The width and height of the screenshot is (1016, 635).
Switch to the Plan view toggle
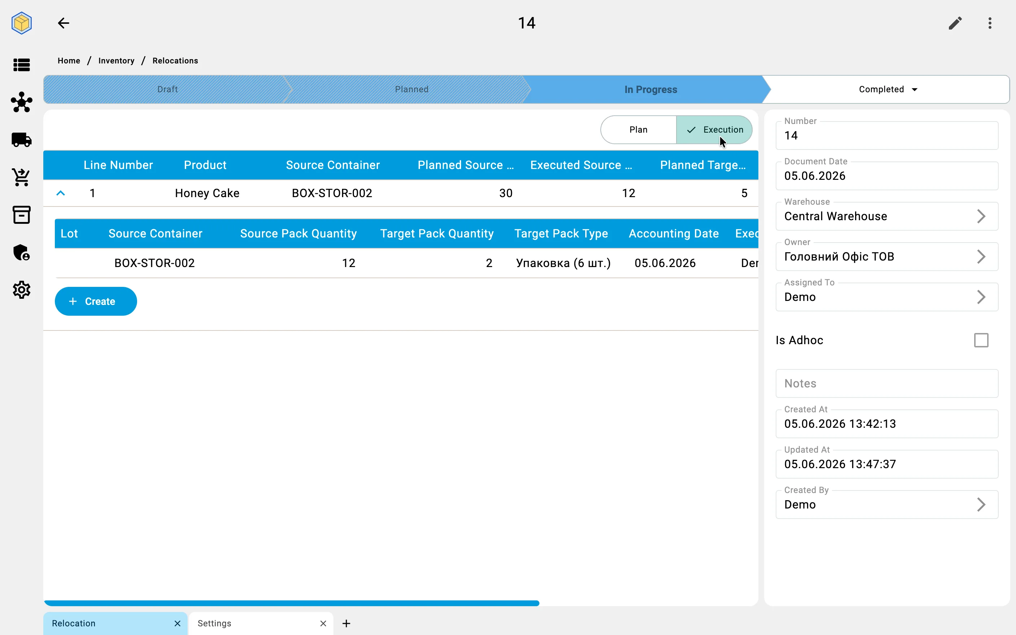[638, 130]
